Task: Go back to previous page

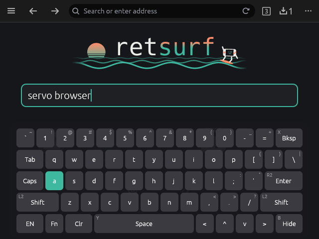Action: [x=33, y=11]
